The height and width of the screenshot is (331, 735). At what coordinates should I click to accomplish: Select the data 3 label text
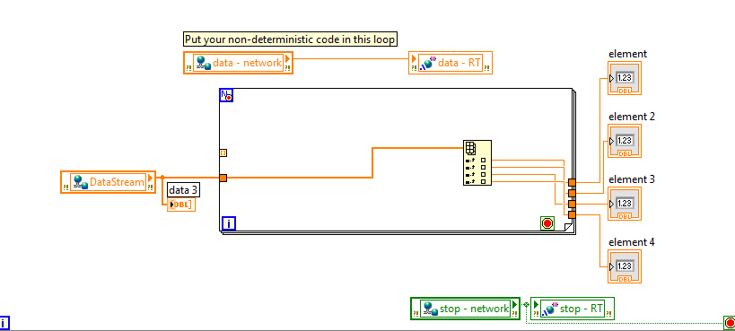pos(183,190)
